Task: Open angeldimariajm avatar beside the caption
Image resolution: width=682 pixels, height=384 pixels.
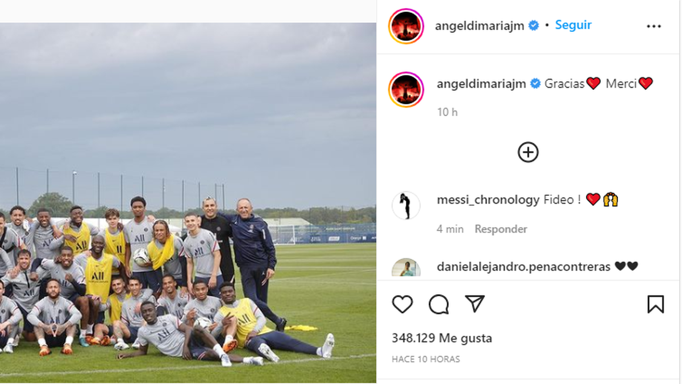Action: coord(406,90)
